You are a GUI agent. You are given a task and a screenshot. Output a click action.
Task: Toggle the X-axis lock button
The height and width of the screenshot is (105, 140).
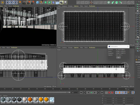point(8,2)
